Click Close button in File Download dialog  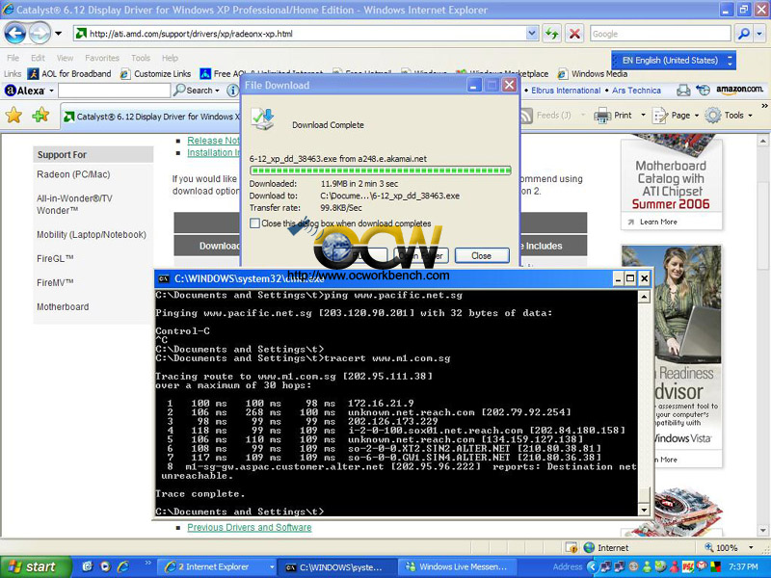pos(481,255)
